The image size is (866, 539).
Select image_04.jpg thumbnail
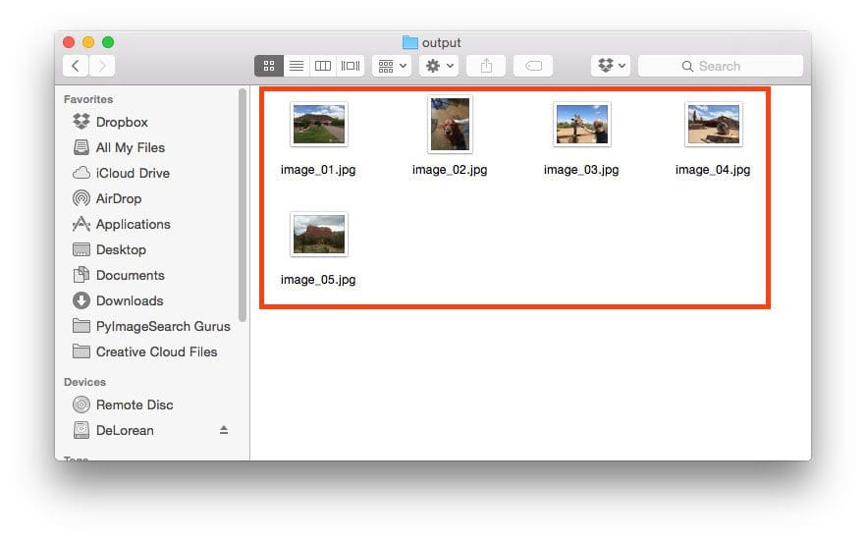pyautogui.click(x=713, y=125)
